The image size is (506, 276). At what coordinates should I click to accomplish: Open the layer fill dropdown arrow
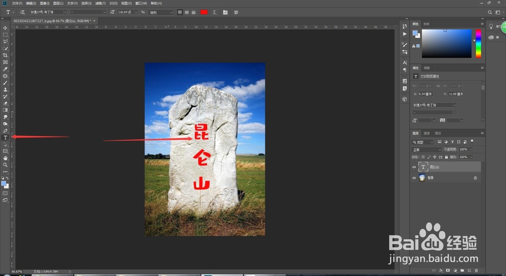pos(471,157)
